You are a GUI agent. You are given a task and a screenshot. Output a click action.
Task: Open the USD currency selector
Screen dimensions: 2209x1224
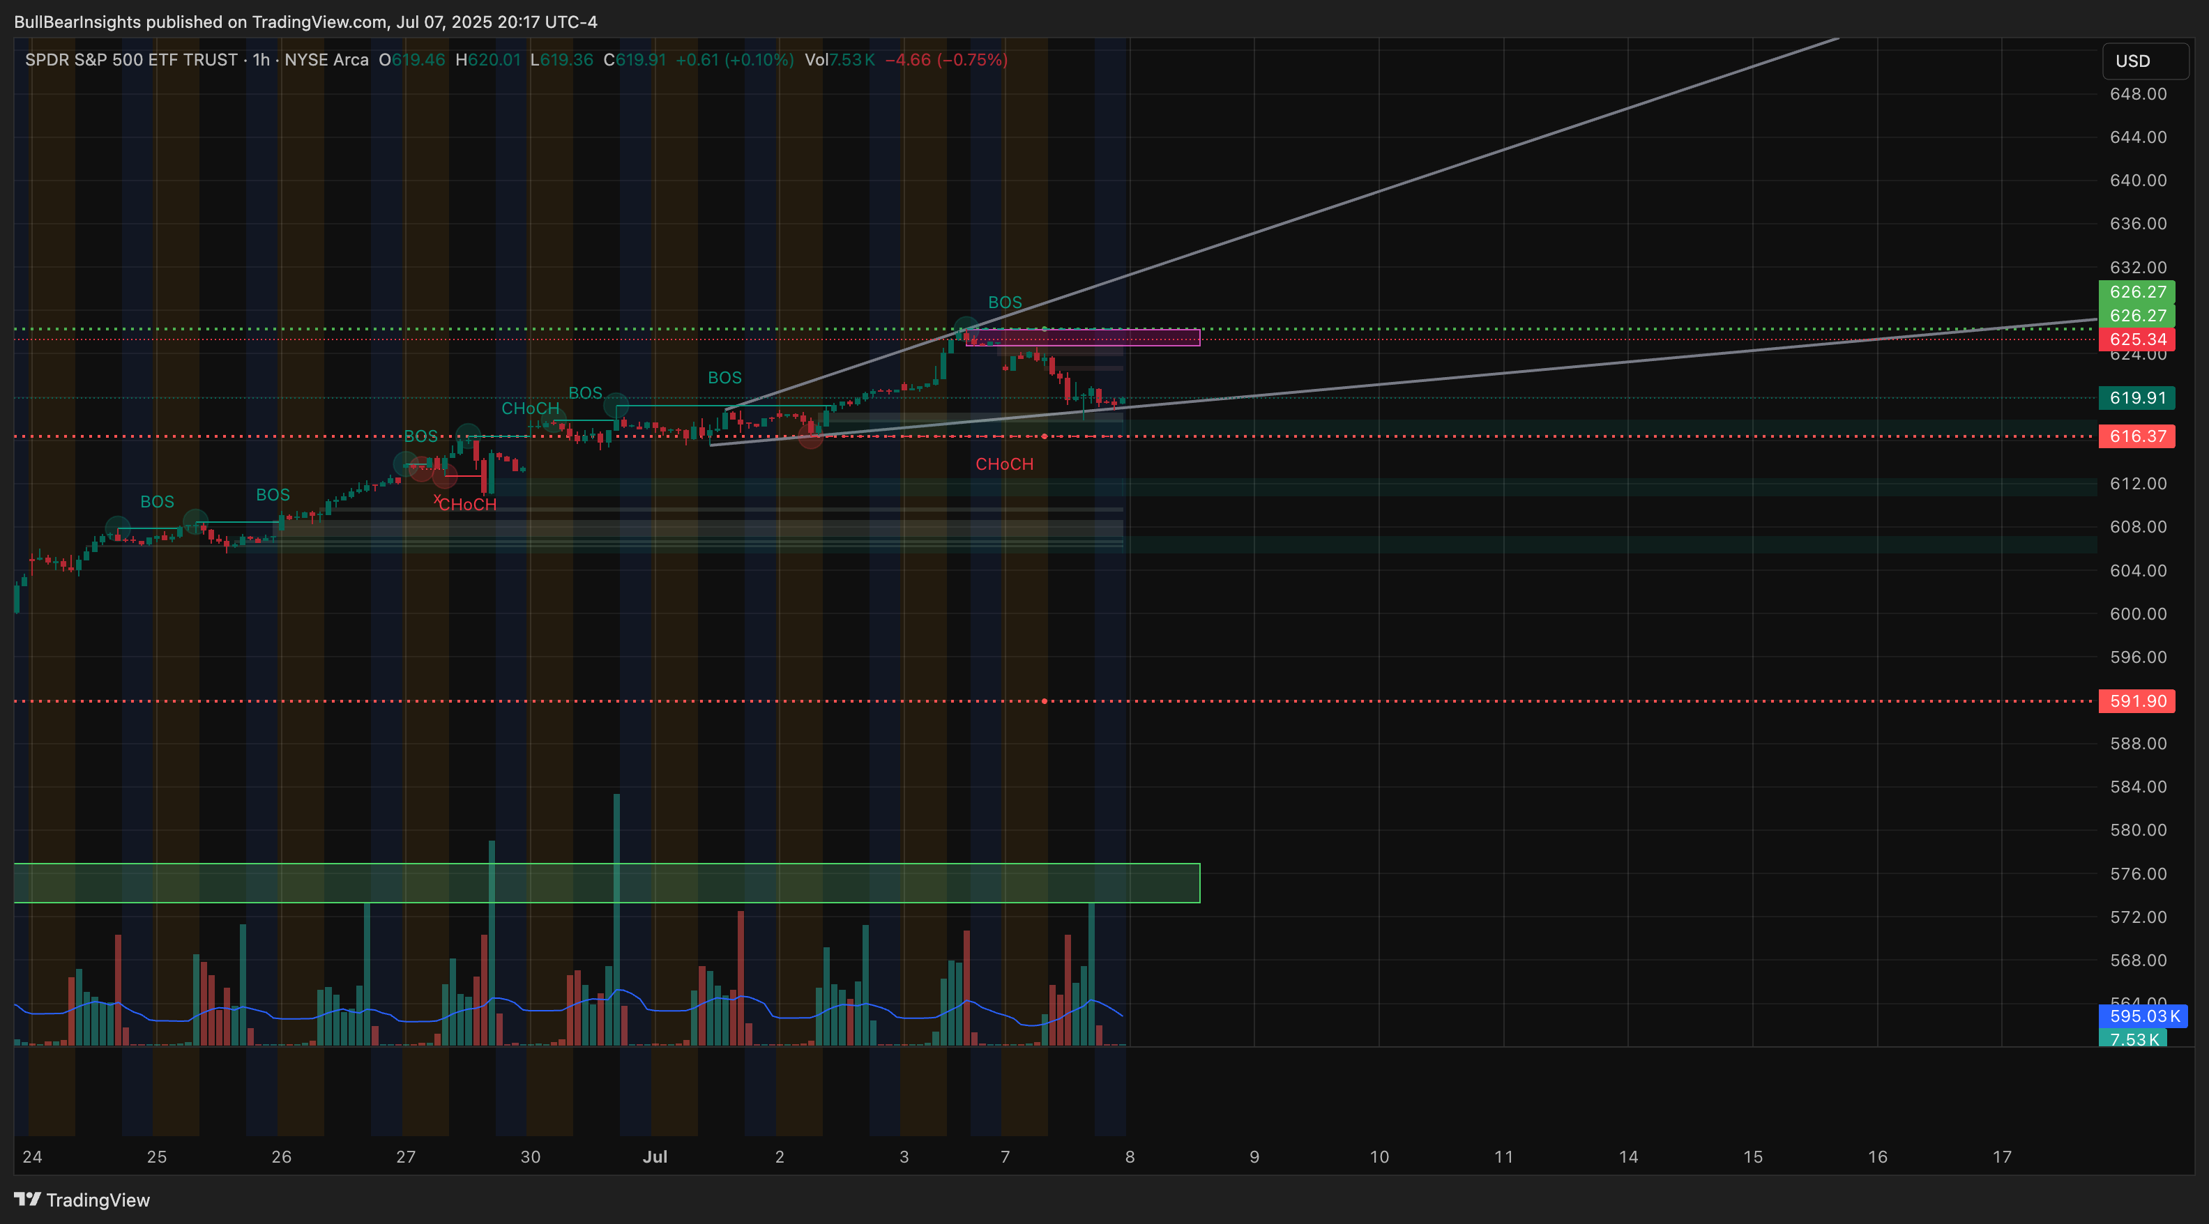click(x=2146, y=61)
